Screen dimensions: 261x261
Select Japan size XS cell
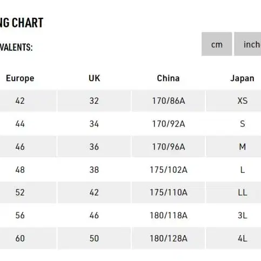tap(233, 101)
